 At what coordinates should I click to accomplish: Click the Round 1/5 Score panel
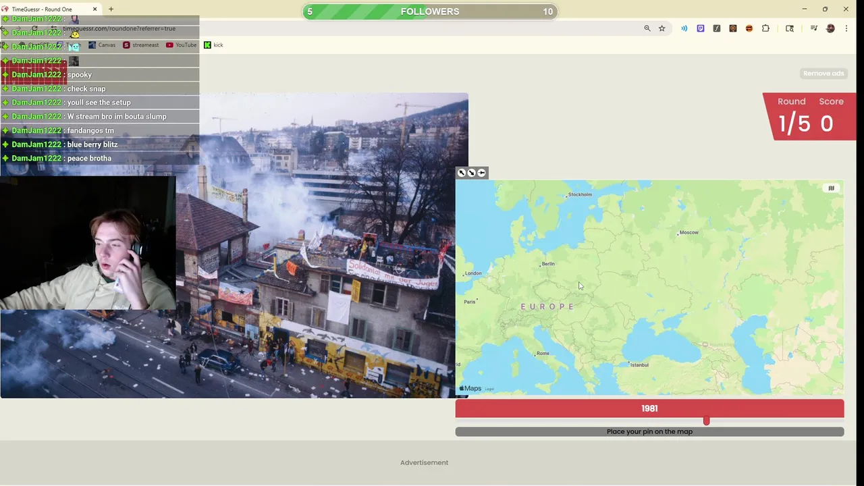pos(810,116)
